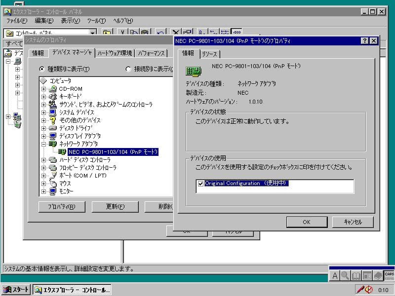This screenshot has height=296, width=395.
Task: Collapse the ネットワーク アダプタ branch
Action: pos(44,143)
